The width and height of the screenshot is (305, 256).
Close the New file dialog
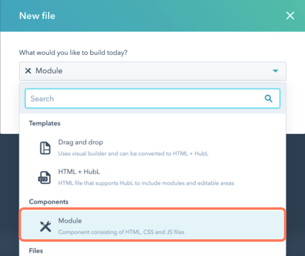click(290, 16)
